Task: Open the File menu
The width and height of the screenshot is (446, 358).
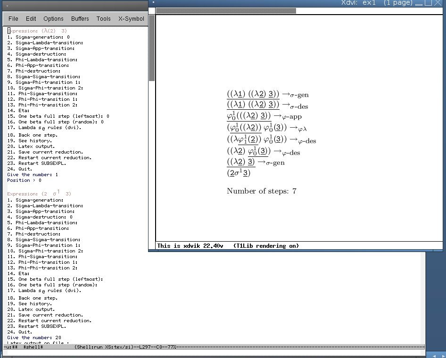Action: (13, 19)
